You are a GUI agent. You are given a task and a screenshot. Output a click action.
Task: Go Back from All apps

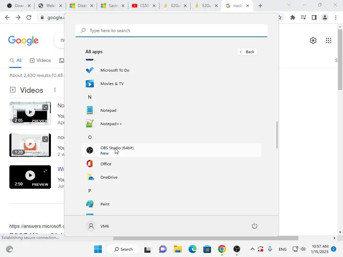[247, 52]
